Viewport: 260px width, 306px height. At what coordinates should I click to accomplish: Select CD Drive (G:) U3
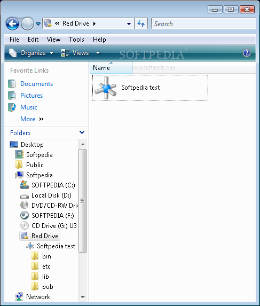point(54,225)
